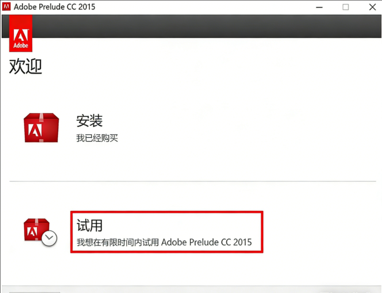Click the red install package icon

[41, 128]
